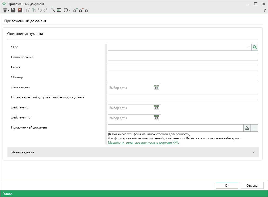
Task: Click the scanner icon next to file field
Action: point(247,128)
